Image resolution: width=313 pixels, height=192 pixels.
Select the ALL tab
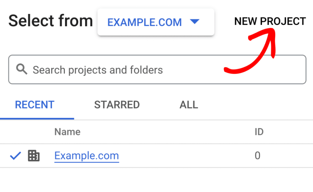click(x=189, y=105)
